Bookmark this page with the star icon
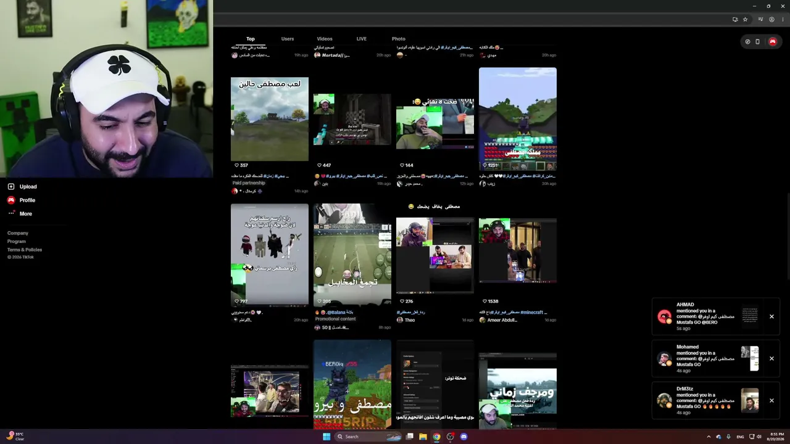The height and width of the screenshot is (444, 790). point(745,19)
